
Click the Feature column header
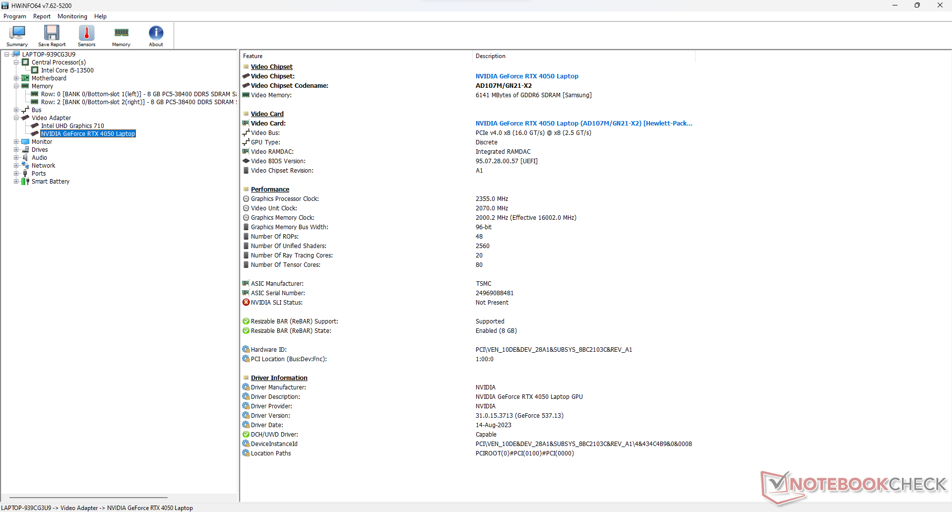click(x=356, y=56)
